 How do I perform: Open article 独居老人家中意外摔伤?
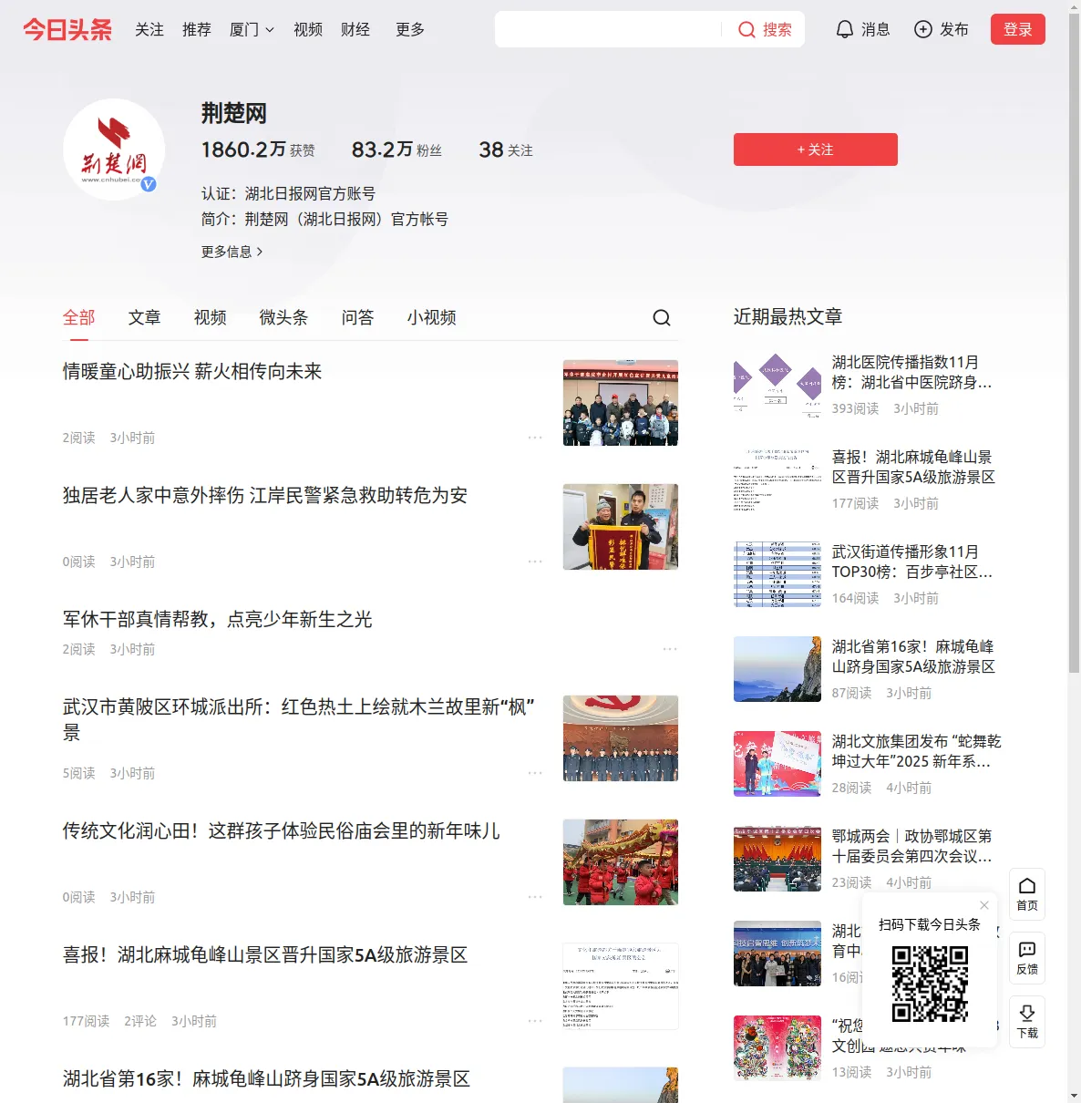pos(265,496)
